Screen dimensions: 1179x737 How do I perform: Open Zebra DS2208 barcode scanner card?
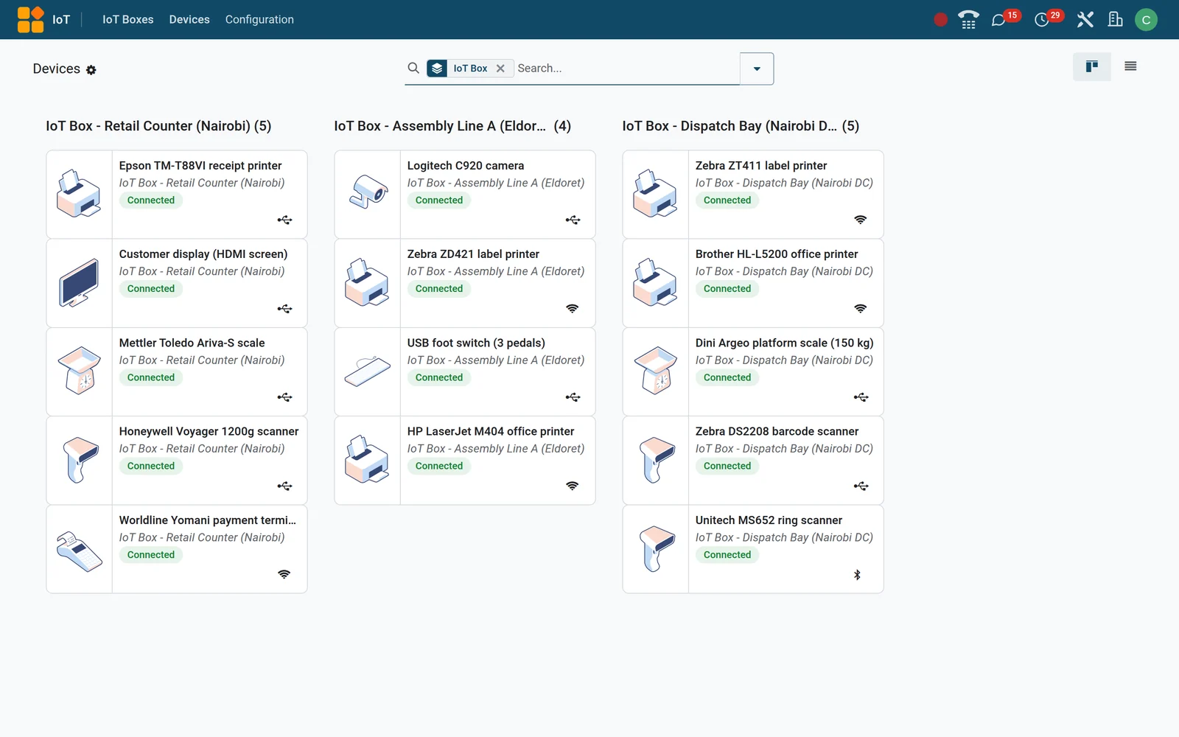click(753, 461)
